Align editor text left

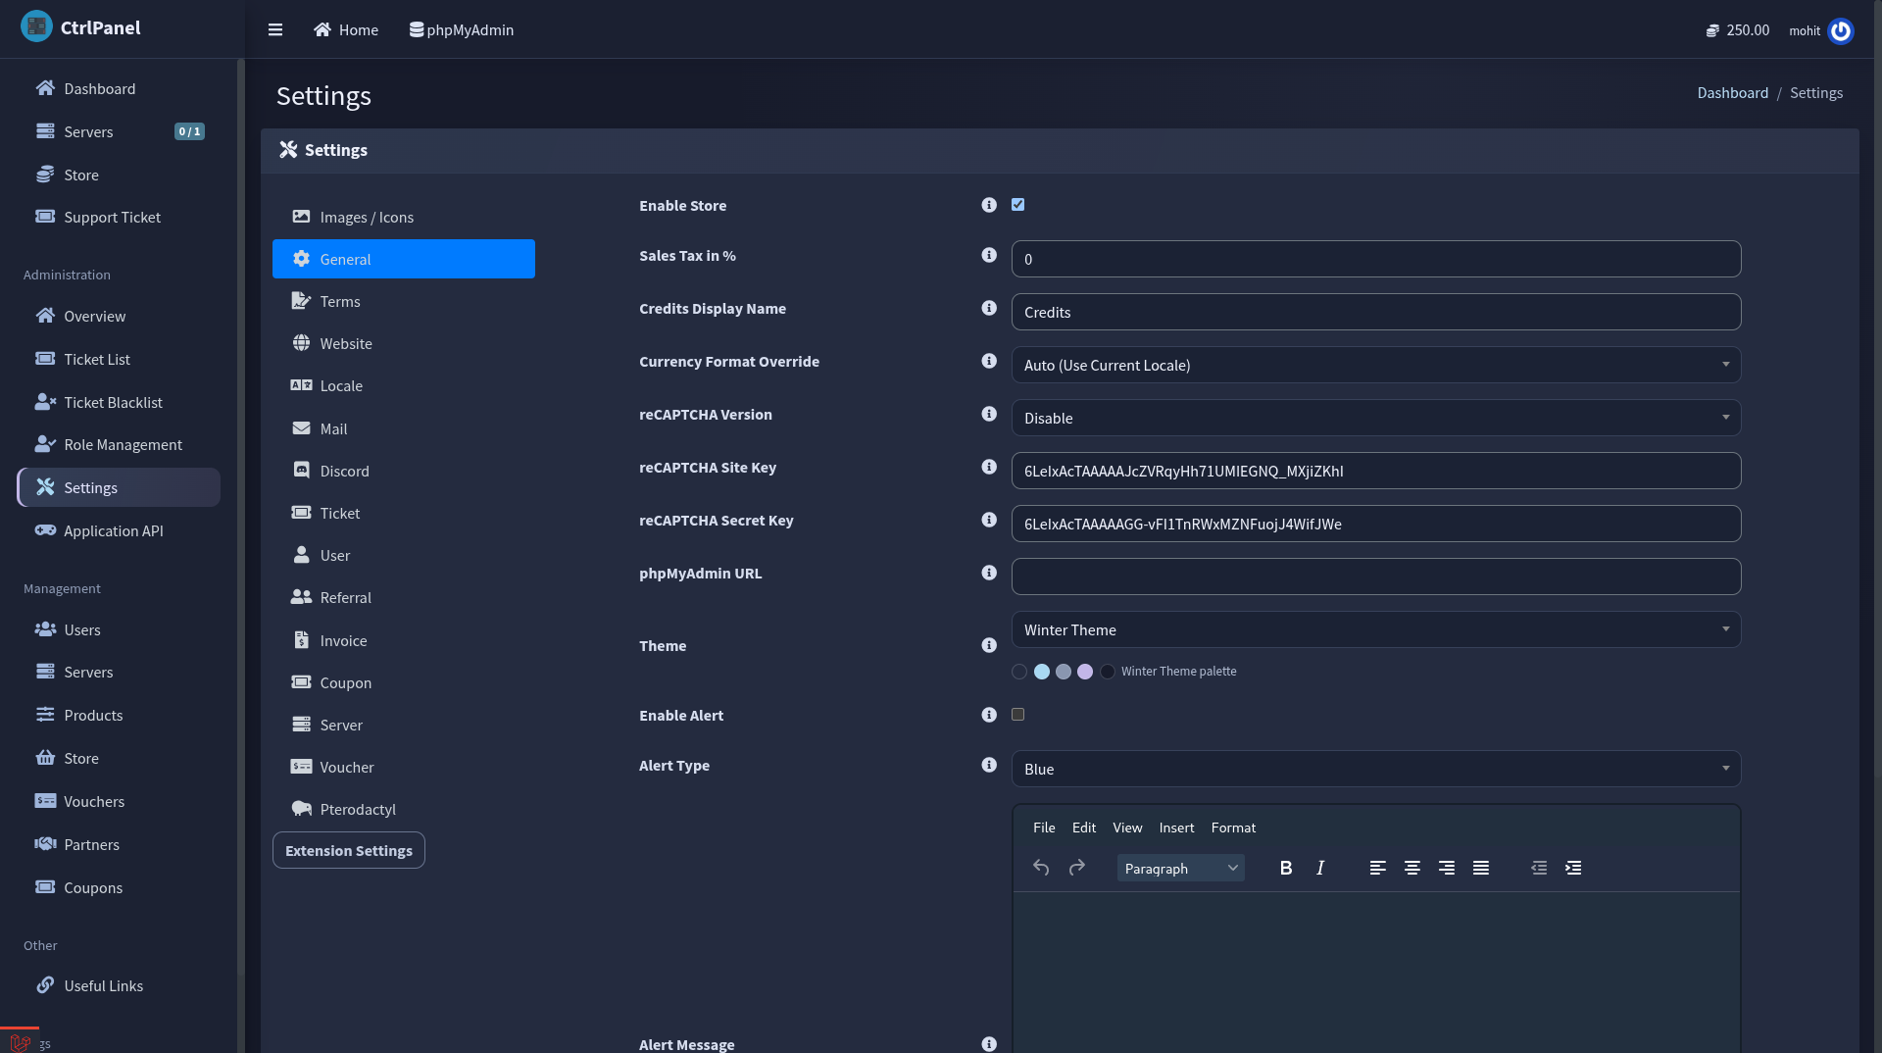[1378, 868]
